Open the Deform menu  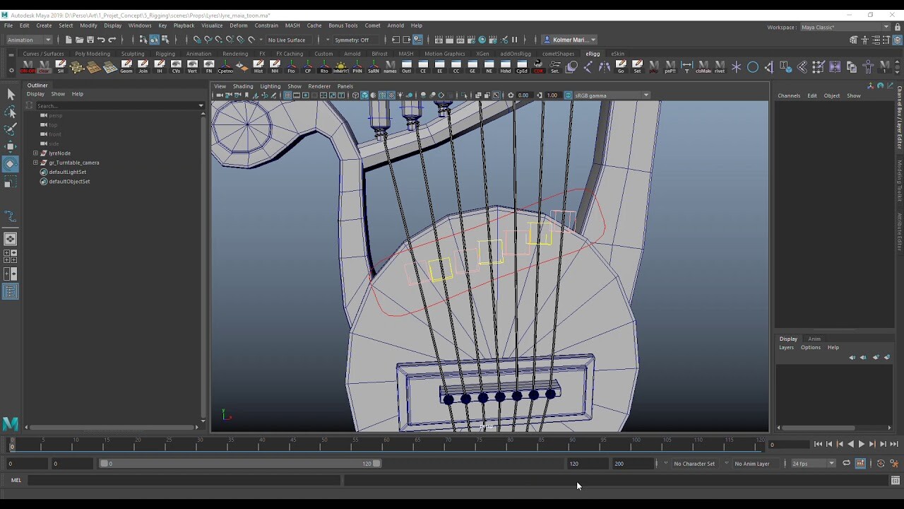238,25
